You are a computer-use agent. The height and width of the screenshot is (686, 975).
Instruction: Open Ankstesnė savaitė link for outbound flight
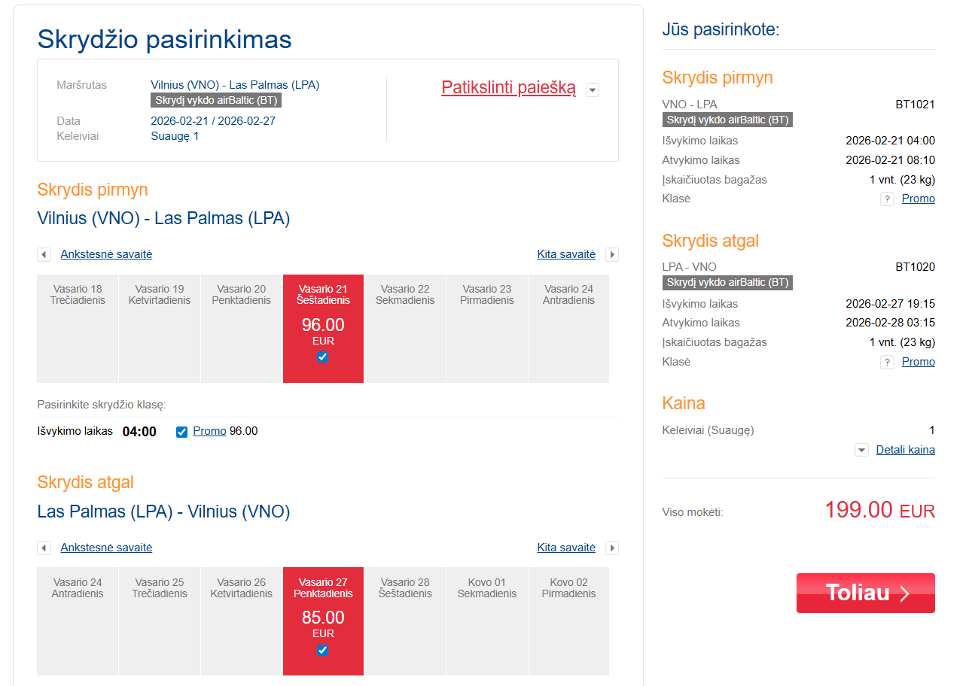pyautogui.click(x=106, y=254)
